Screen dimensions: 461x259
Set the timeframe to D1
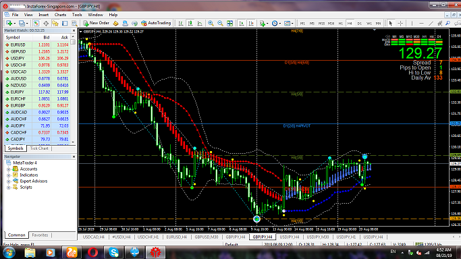click(x=359, y=23)
